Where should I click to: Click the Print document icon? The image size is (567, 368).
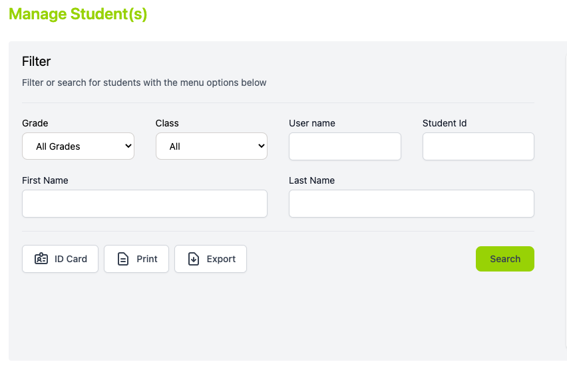[x=123, y=259]
